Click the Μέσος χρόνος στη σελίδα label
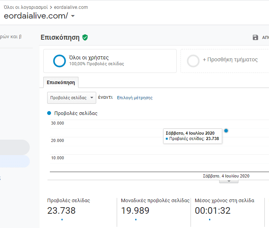The height and width of the screenshot is (228, 269). coord(225,201)
